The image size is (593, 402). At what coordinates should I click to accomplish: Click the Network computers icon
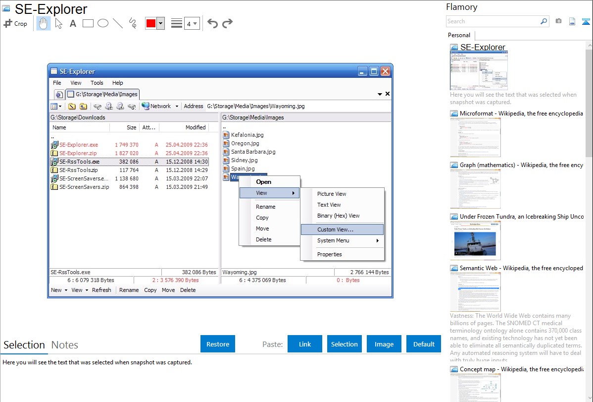tap(145, 106)
